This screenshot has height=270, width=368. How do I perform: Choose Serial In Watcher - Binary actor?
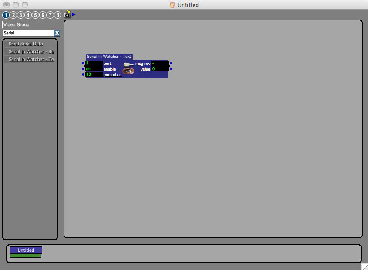[x=29, y=52]
